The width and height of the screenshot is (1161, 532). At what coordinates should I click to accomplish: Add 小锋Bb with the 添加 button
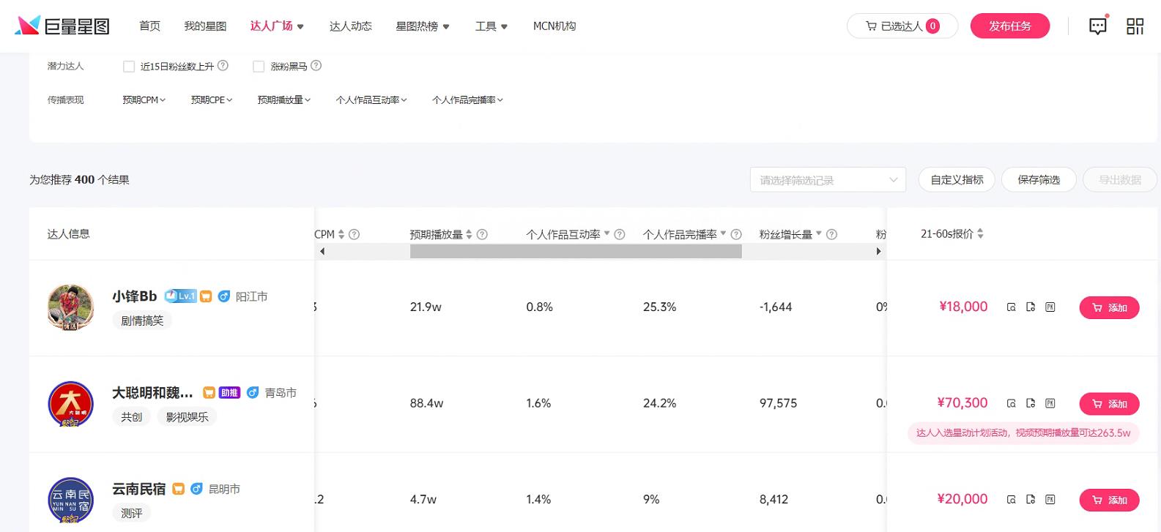pos(1109,308)
